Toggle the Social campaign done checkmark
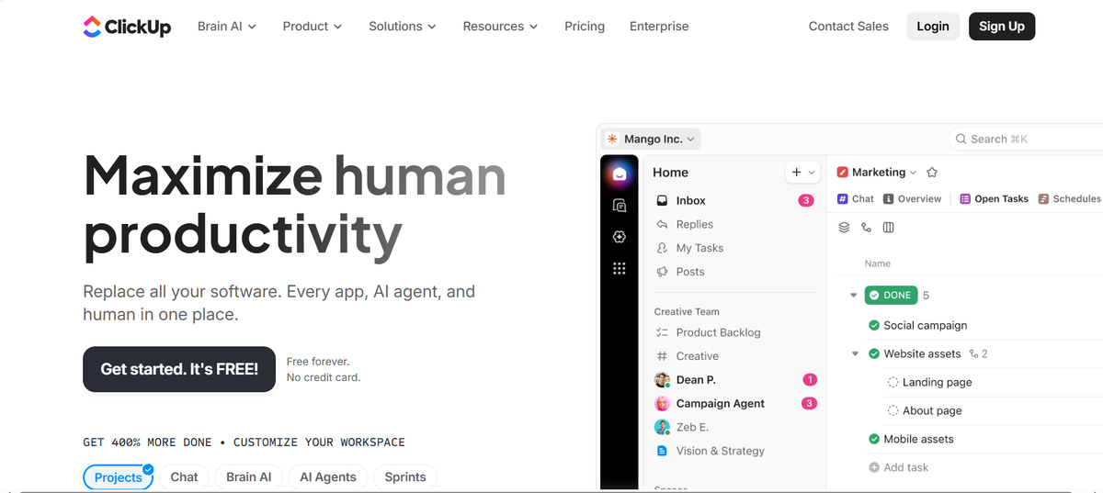 pyautogui.click(x=874, y=325)
